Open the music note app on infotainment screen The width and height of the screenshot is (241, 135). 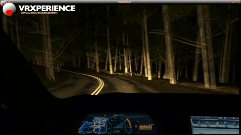tap(199, 123)
